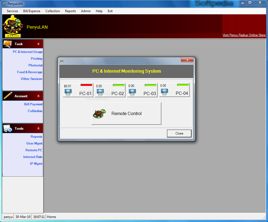Image resolution: width=268 pixels, height=222 pixels.
Task: Click the Exit menu item
Action: 110,11
